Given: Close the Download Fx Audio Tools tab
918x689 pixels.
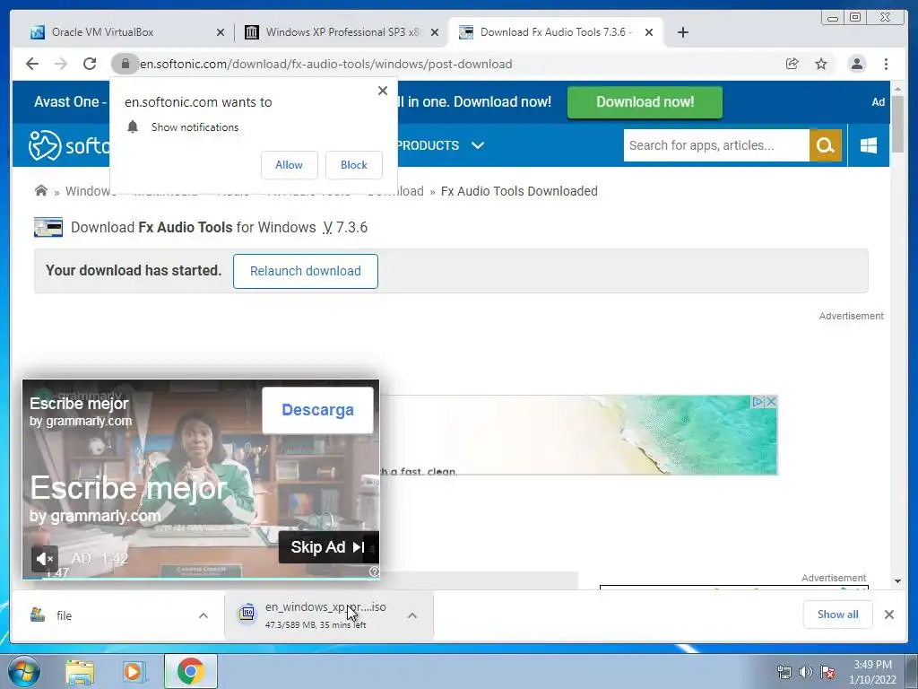Looking at the screenshot, I should click(x=649, y=33).
